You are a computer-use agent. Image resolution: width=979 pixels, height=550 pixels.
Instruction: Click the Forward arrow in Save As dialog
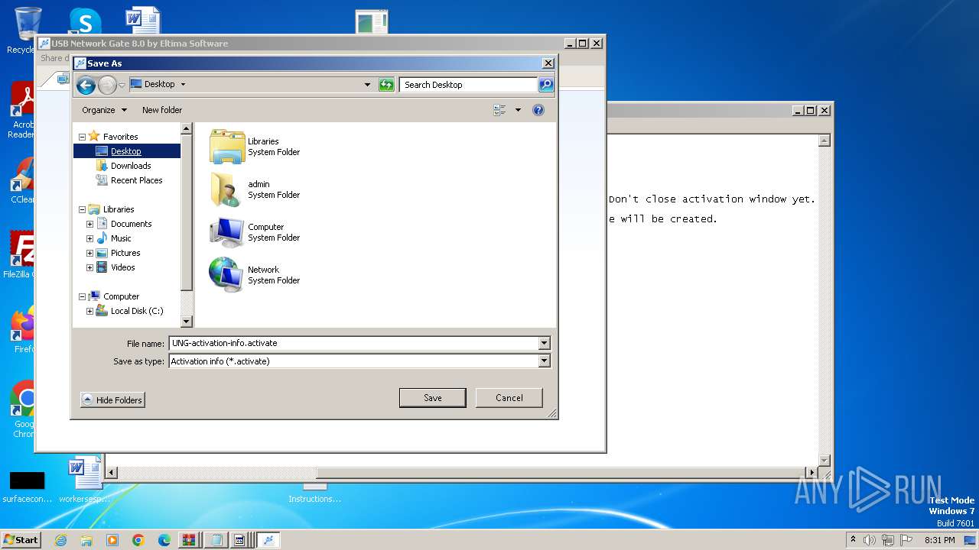[x=107, y=85]
